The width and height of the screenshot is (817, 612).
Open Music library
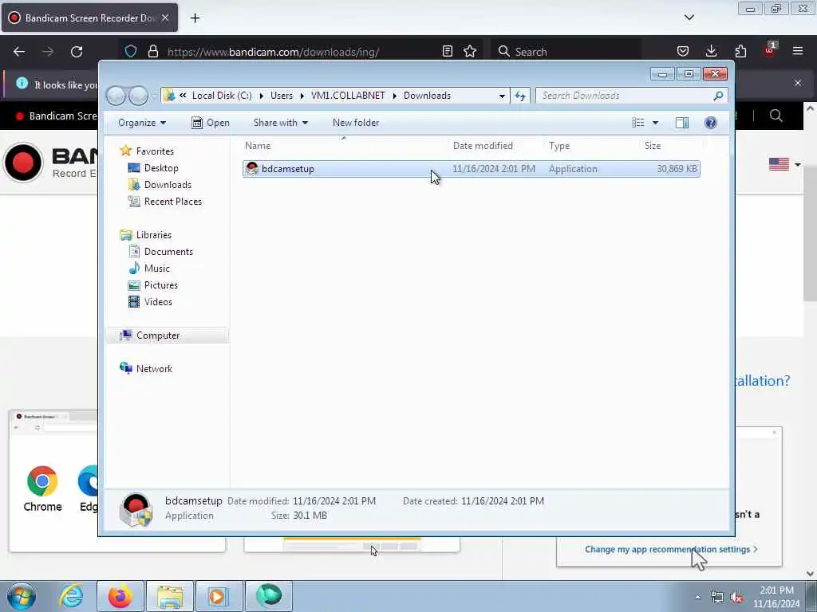tap(157, 269)
